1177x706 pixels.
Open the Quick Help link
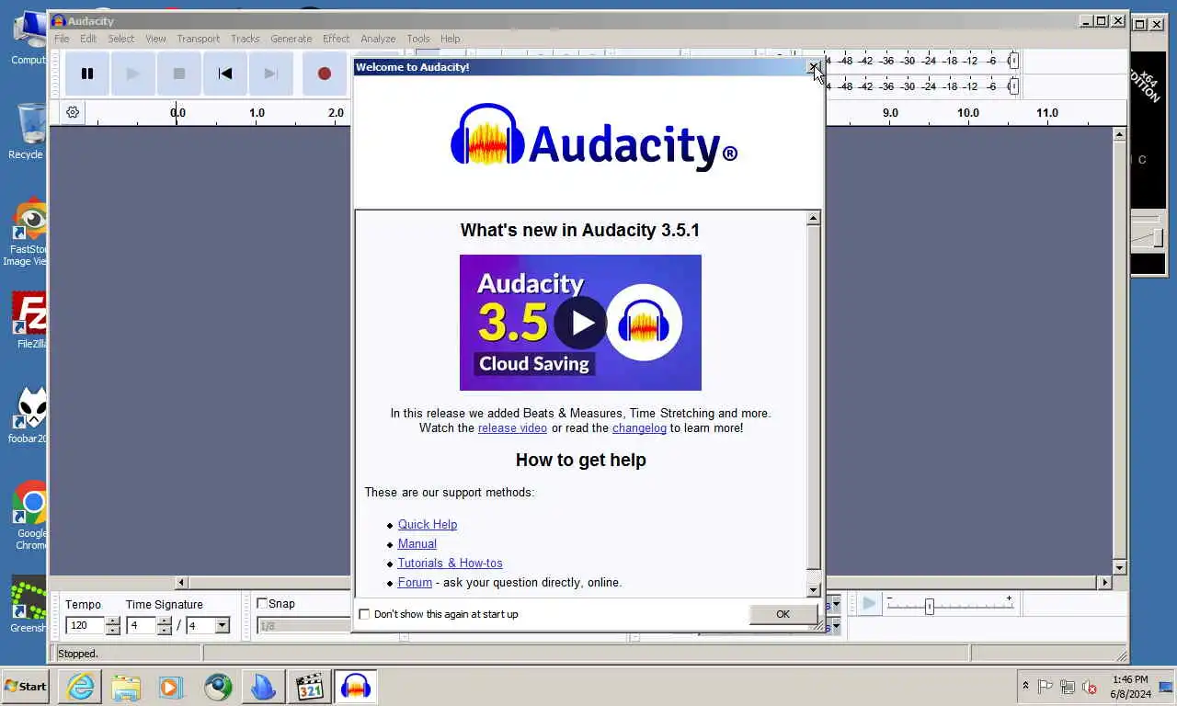pyautogui.click(x=428, y=524)
